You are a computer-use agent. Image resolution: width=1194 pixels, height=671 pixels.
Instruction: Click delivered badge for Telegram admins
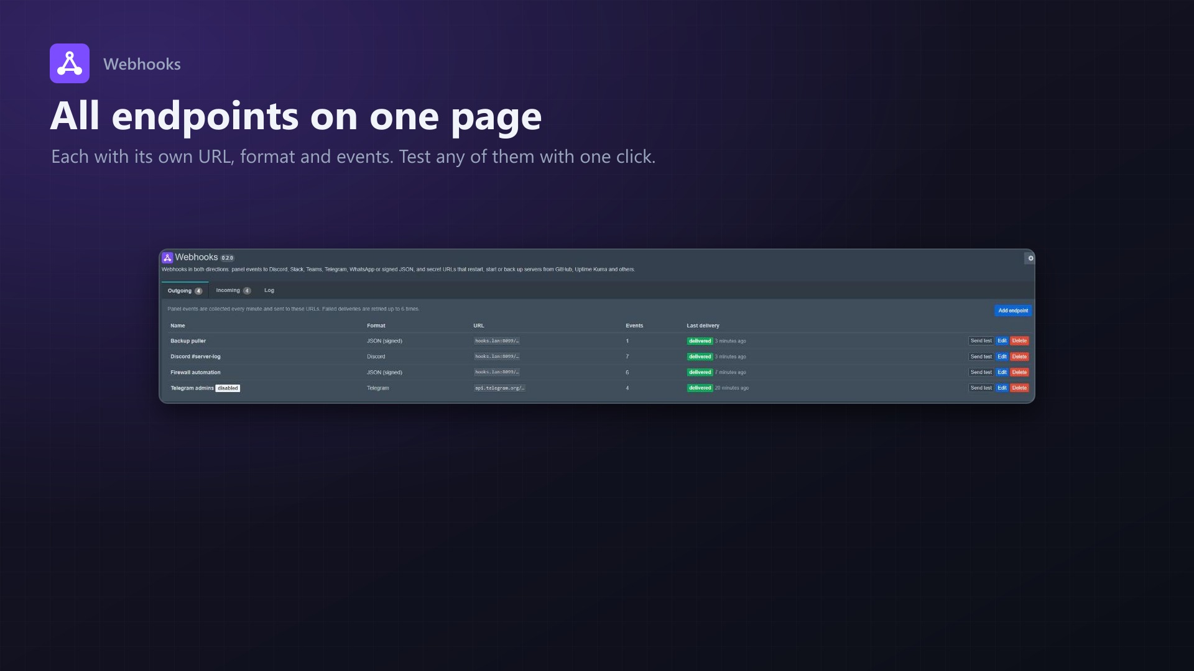coord(700,388)
